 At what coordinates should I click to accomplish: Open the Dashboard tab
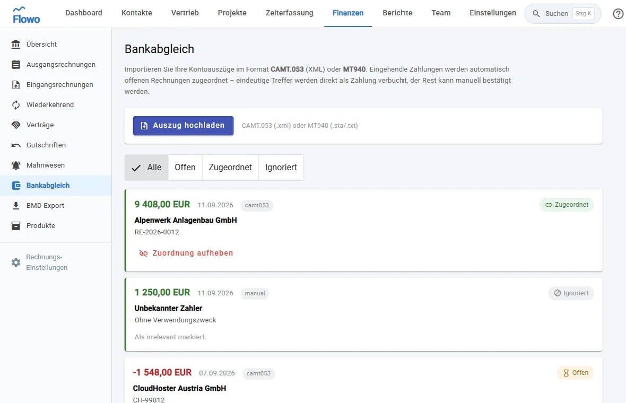[83, 13]
